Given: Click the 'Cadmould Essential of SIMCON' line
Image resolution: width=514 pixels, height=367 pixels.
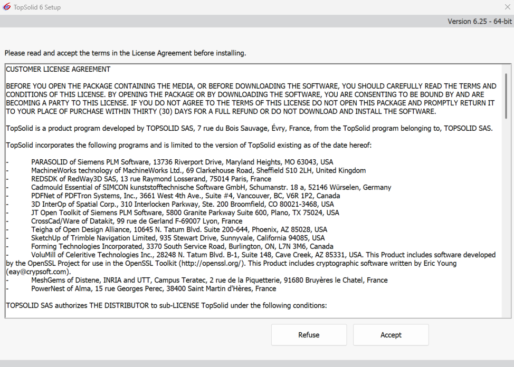Looking at the screenshot, I should pos(211,187).
